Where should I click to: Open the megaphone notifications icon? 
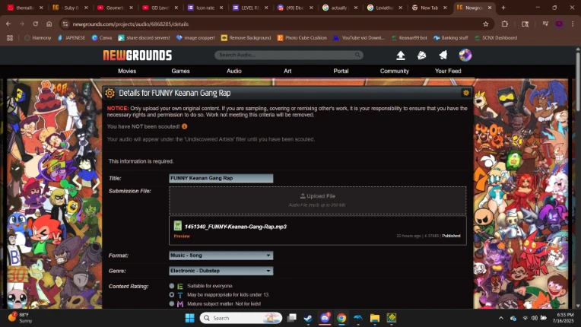(x=443, y=56)
